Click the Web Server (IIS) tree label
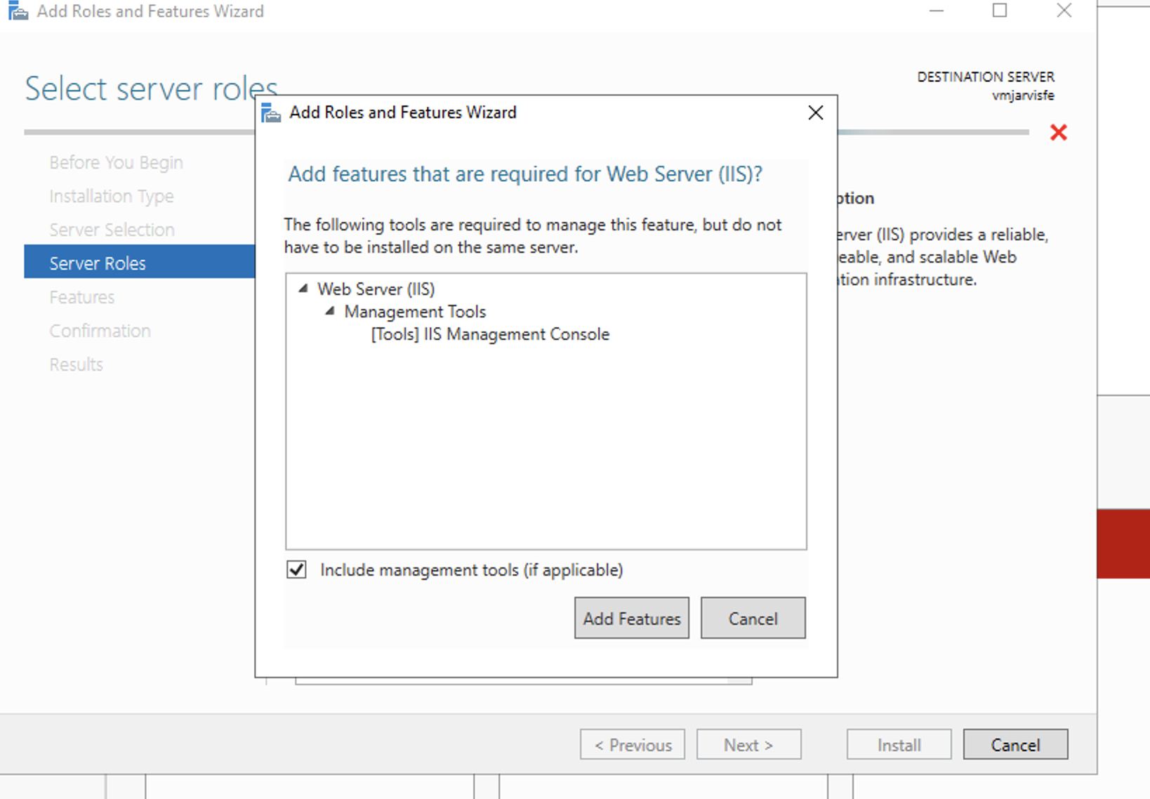The image size is (1150, 799). coord(376,289)
